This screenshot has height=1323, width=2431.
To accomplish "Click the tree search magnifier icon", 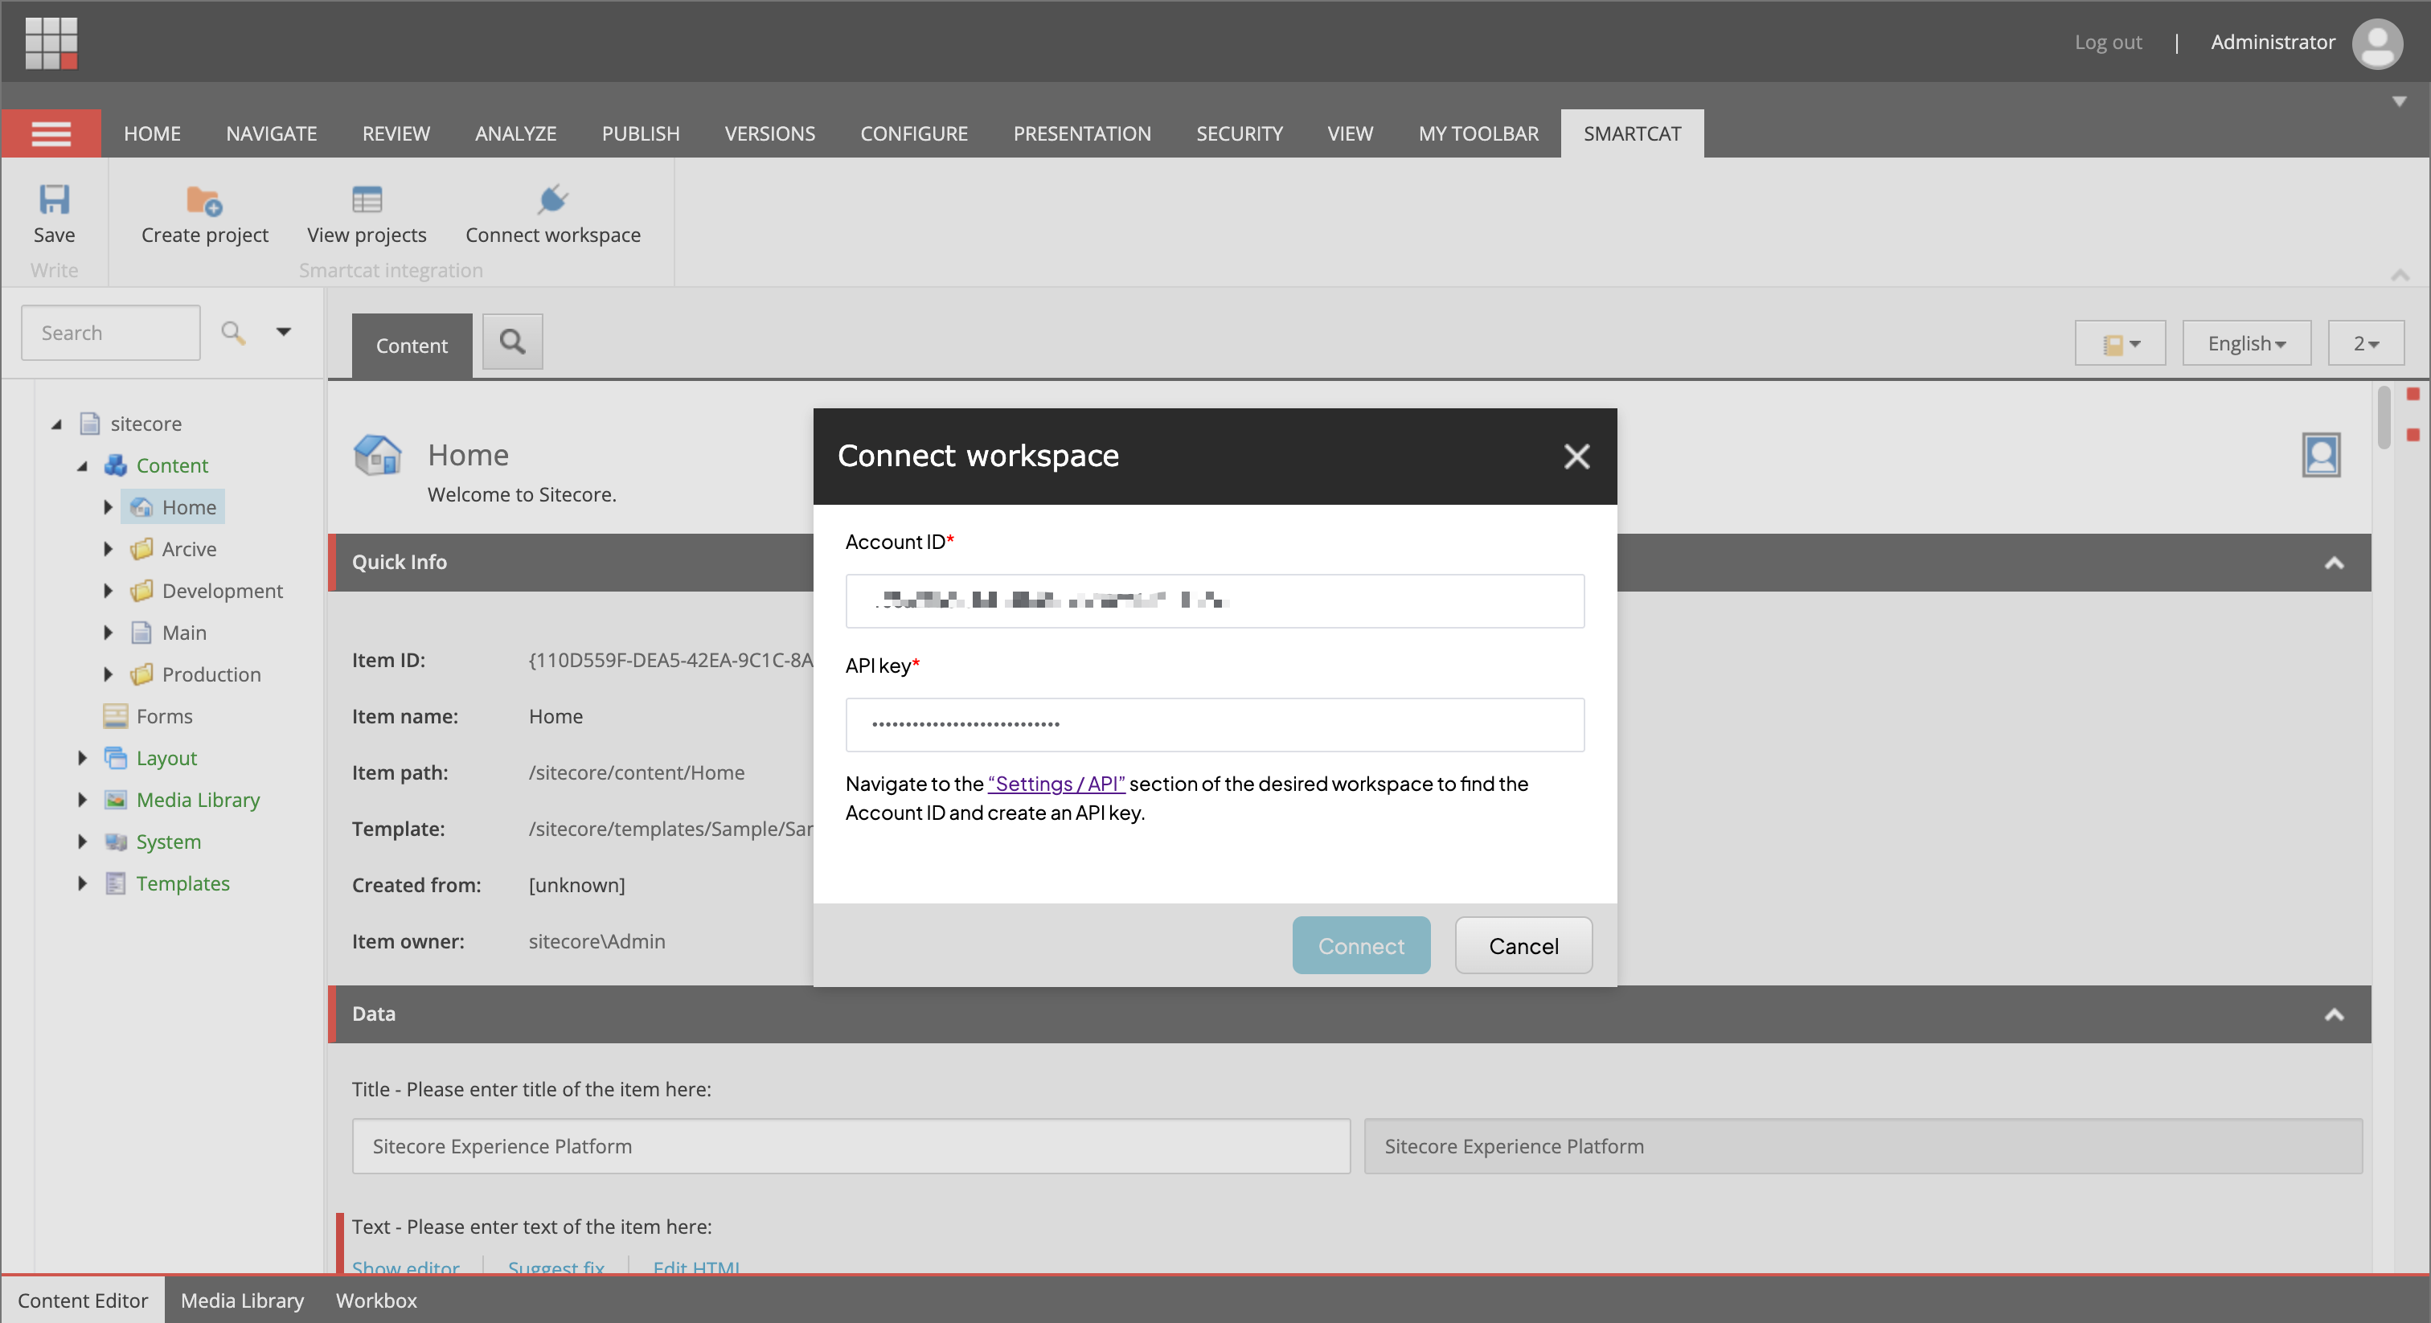I will 232,332.
